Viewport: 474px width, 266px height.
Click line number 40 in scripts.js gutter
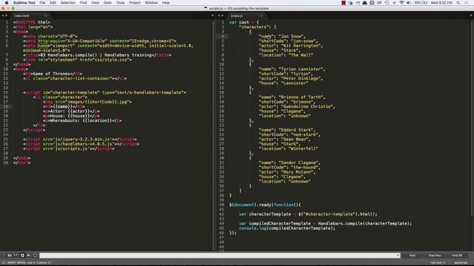[x=222, y=205]
